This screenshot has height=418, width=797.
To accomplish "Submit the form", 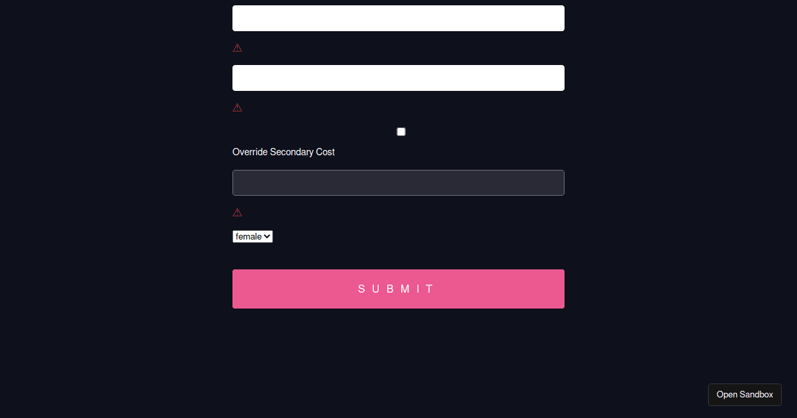I will tap(398, 289).
